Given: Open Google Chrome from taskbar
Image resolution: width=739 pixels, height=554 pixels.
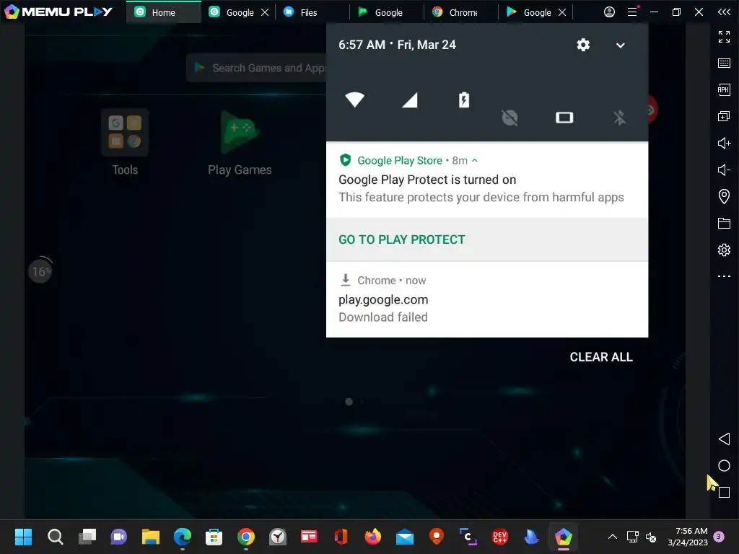Looking at the screenshot, I should (x=246, y=537).
